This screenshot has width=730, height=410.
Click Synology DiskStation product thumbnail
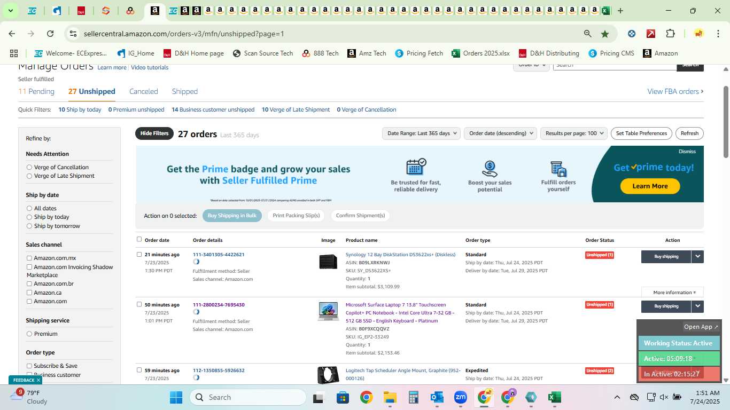click(x=328, y=262)
